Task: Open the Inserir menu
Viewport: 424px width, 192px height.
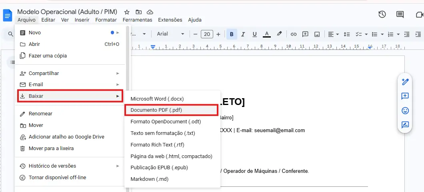Action: coord(82,20)
